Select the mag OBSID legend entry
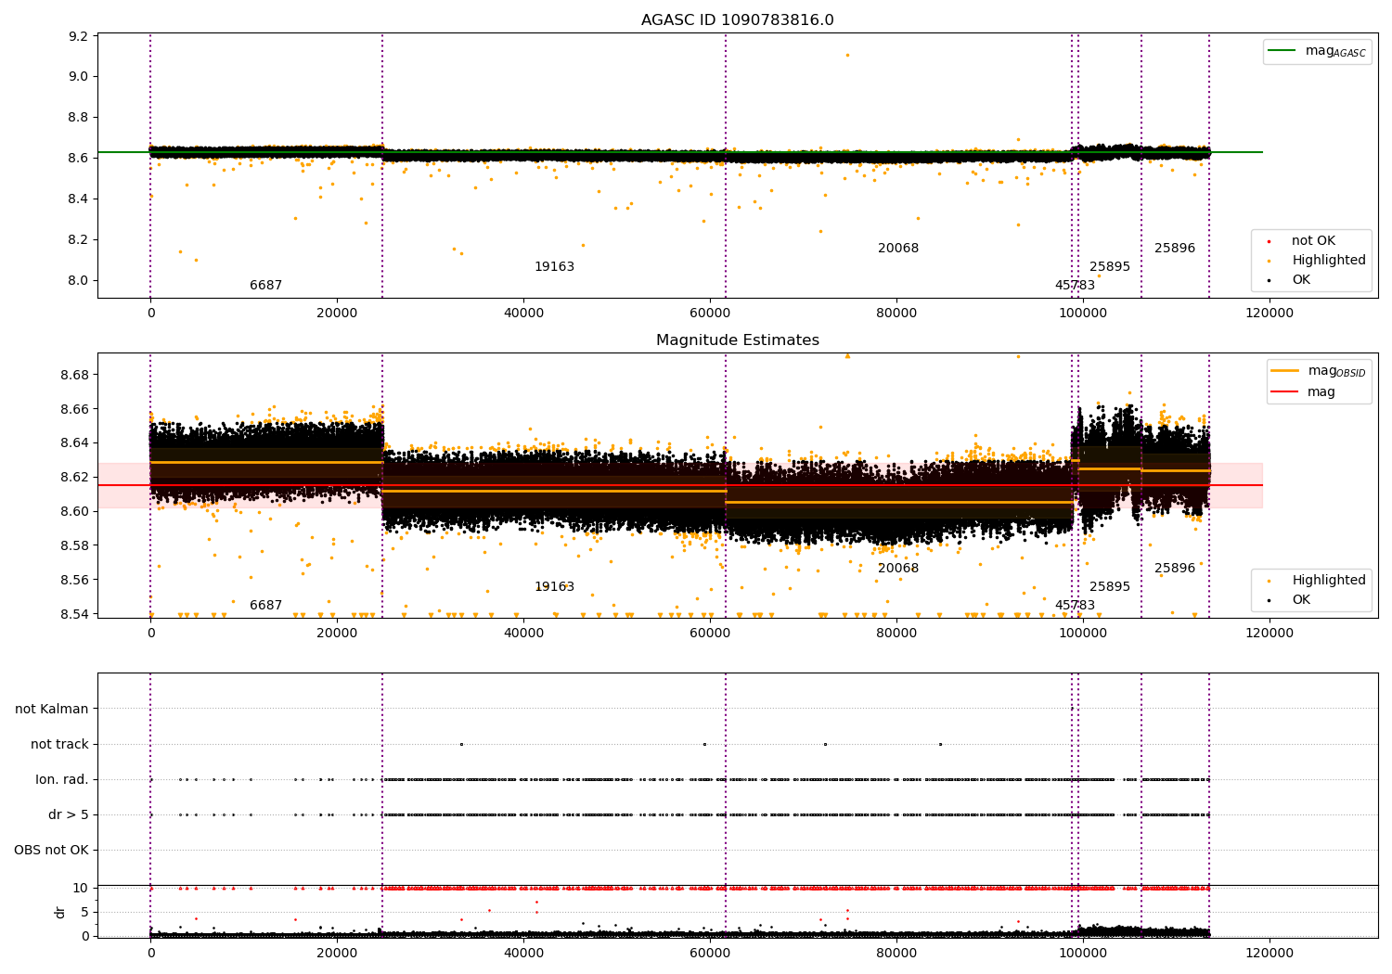The image size is (1392, 974). (x=1318, y=371)
